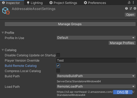Enable the Compress Local Catalog checkbox
Image resolution: width=137 pixels, height=98 pixels.
(x=58, y=71)
